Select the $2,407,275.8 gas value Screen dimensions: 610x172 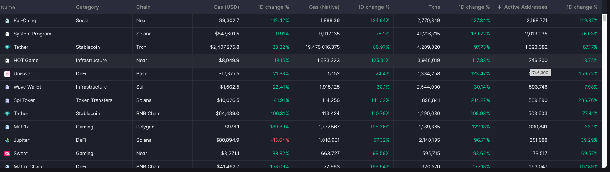click(x=225, y=47)
